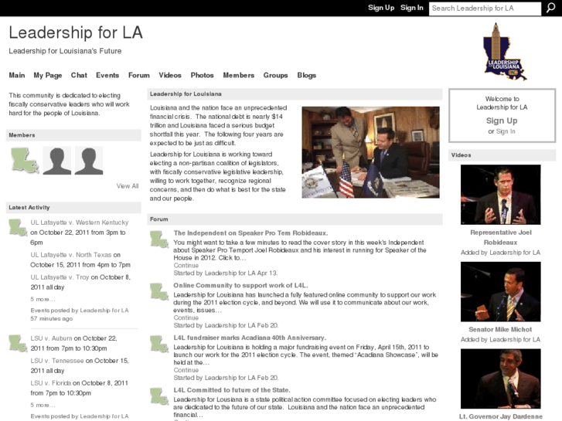Screen dimensions: 562x421
Task: Focus the Search Leadership for LA field
Action: click(x=485, y=8)
